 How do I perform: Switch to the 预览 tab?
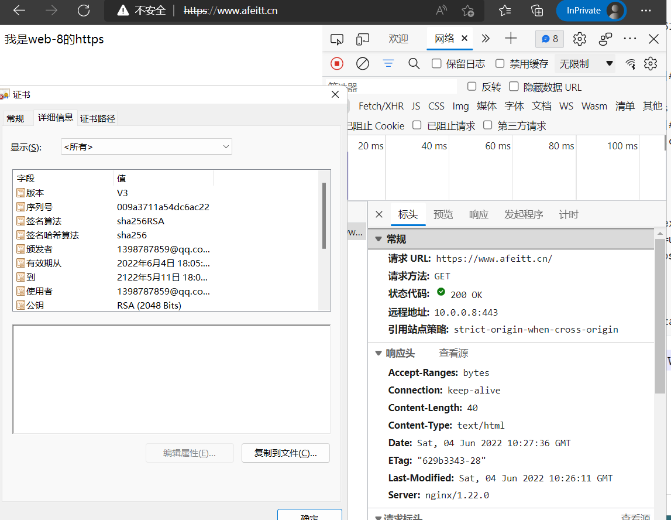click(x=443, y=214)
